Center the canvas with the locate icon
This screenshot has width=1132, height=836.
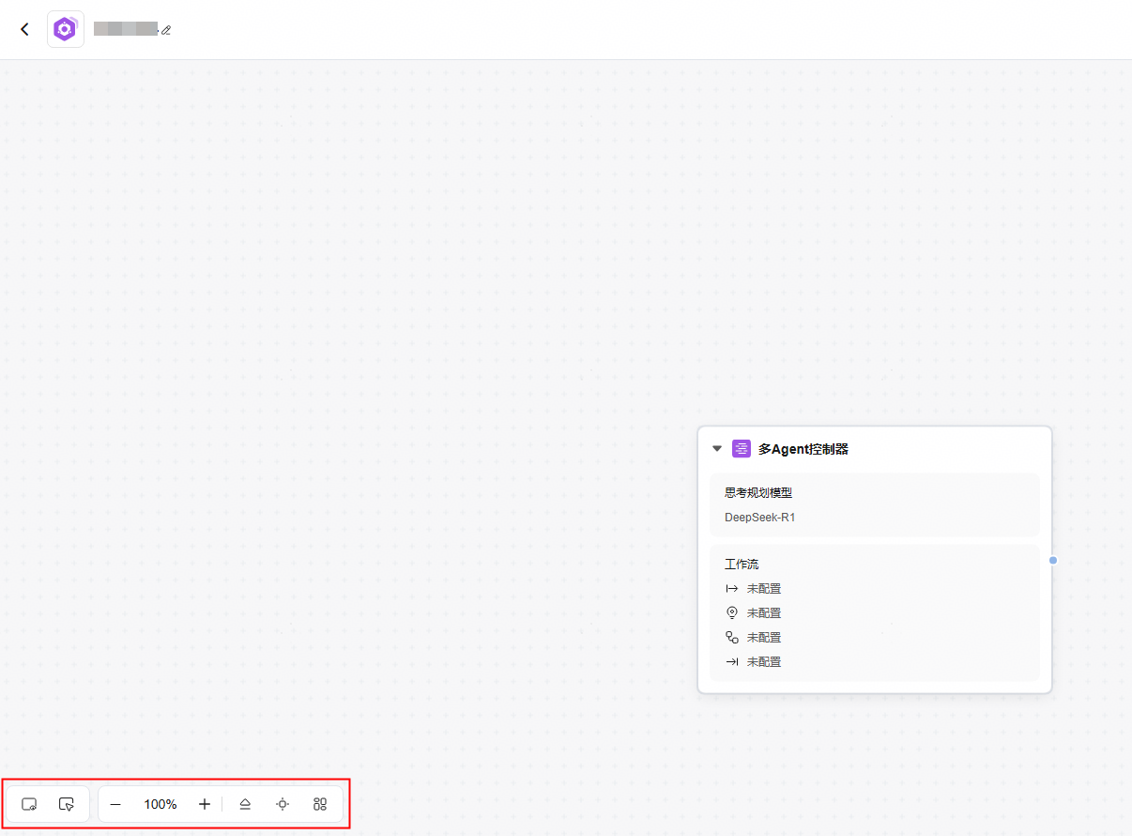[x=283, y=804]
